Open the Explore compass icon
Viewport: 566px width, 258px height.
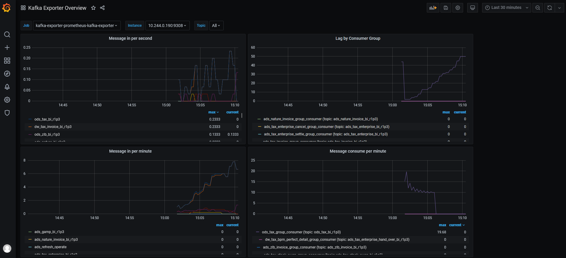[7, 74]
